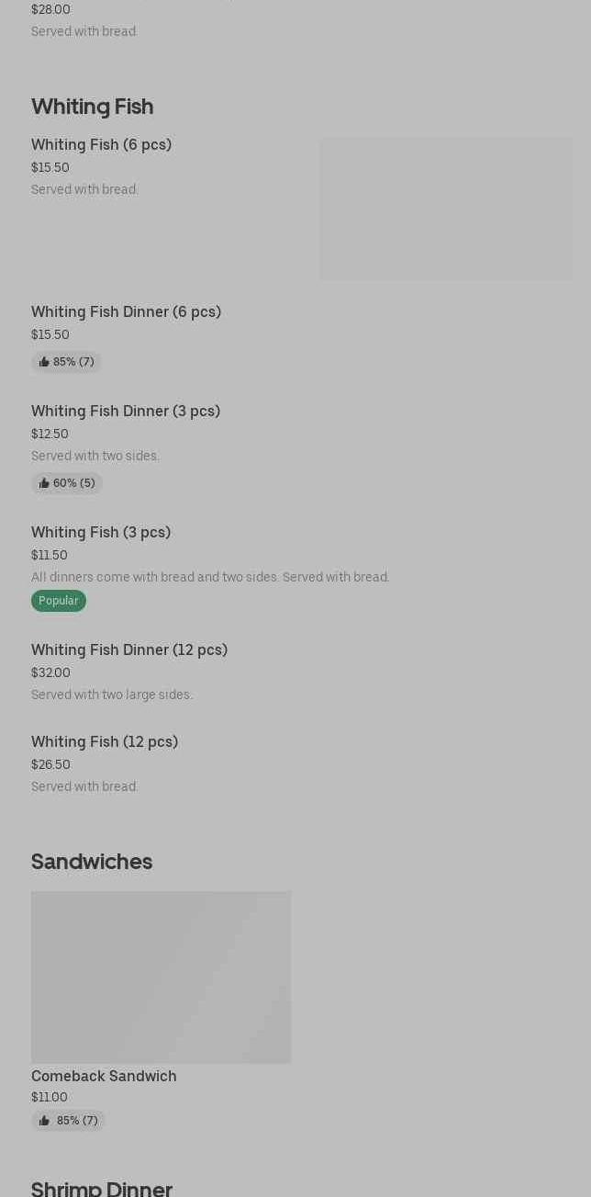This screenshot has width=591, height=1197.
Task: Click thumbs-up icon under Whiting Fish Dinner (6 pcs)
Action: click(44, 362)
